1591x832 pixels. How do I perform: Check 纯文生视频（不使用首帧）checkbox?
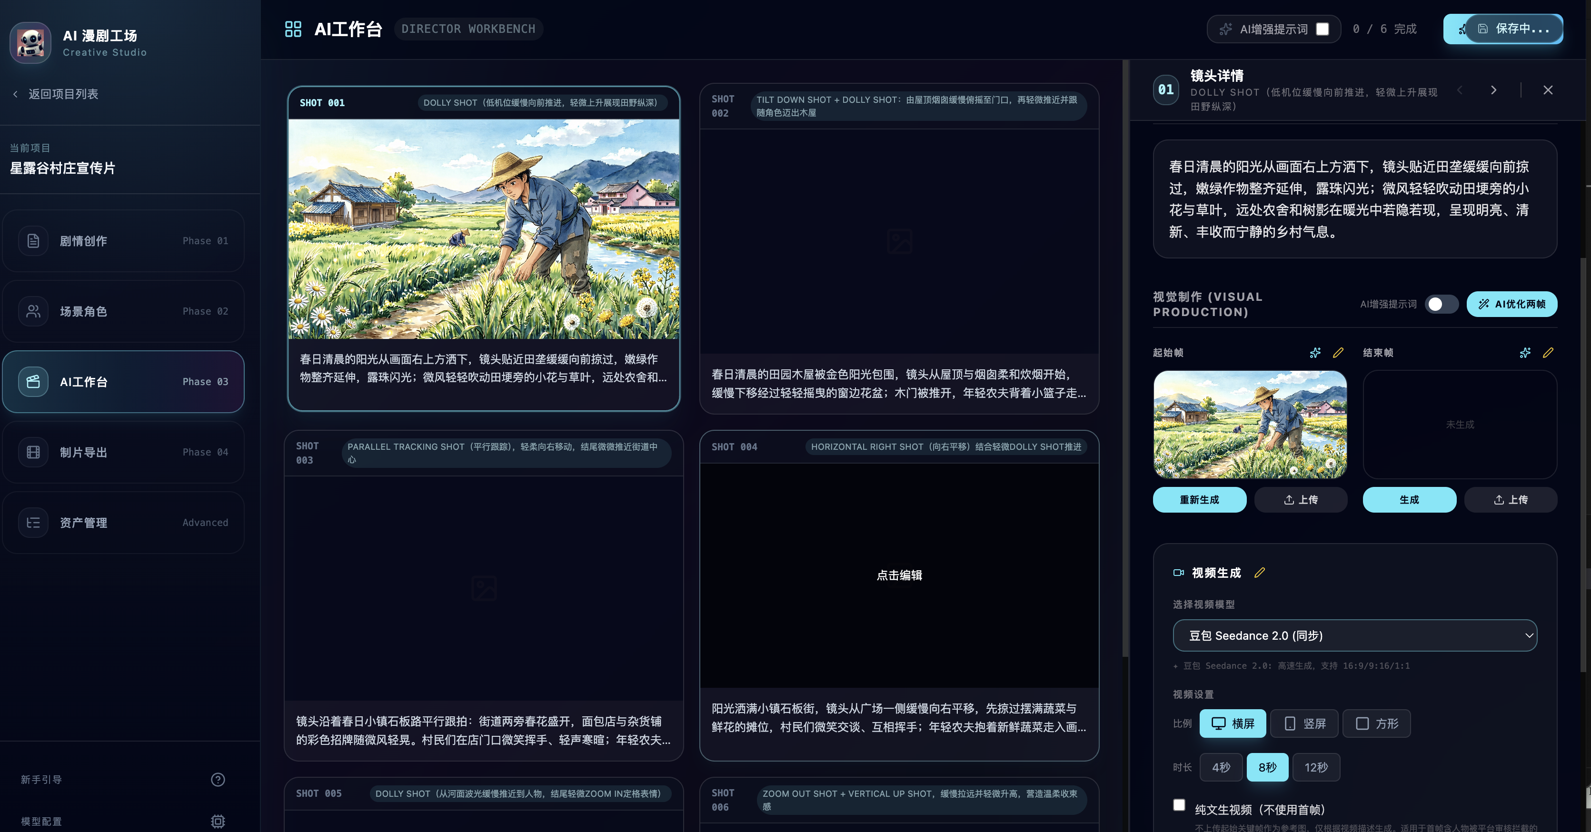[x=1179, y=805]
